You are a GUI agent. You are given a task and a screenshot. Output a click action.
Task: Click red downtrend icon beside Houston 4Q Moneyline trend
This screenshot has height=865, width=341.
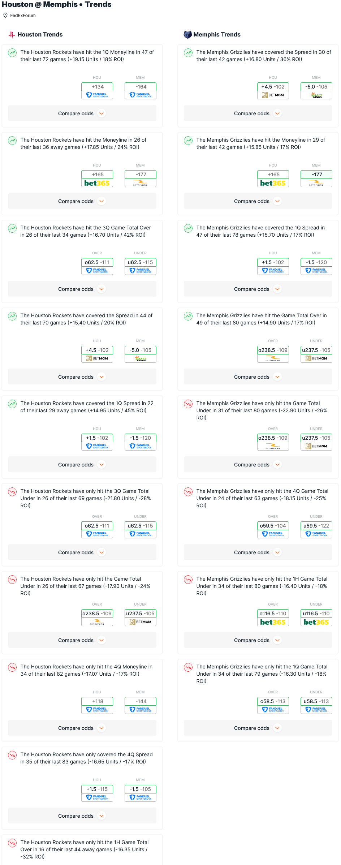pyautogui.click(x=12, y=667)
